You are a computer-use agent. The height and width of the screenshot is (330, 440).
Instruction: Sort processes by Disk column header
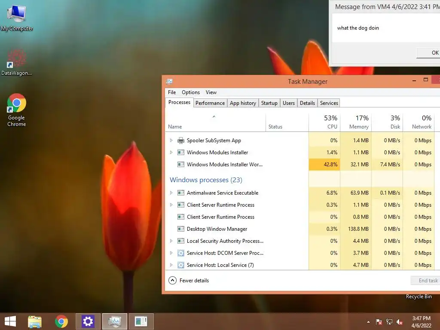(x=387, y=122)
